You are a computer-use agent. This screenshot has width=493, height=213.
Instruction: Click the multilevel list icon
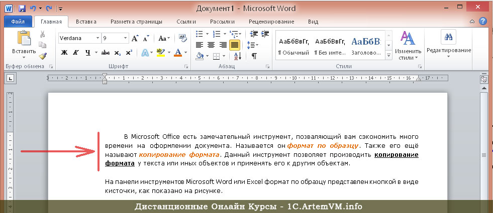[234, 34]
